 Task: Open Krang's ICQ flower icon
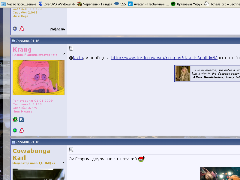coord(15,119)
